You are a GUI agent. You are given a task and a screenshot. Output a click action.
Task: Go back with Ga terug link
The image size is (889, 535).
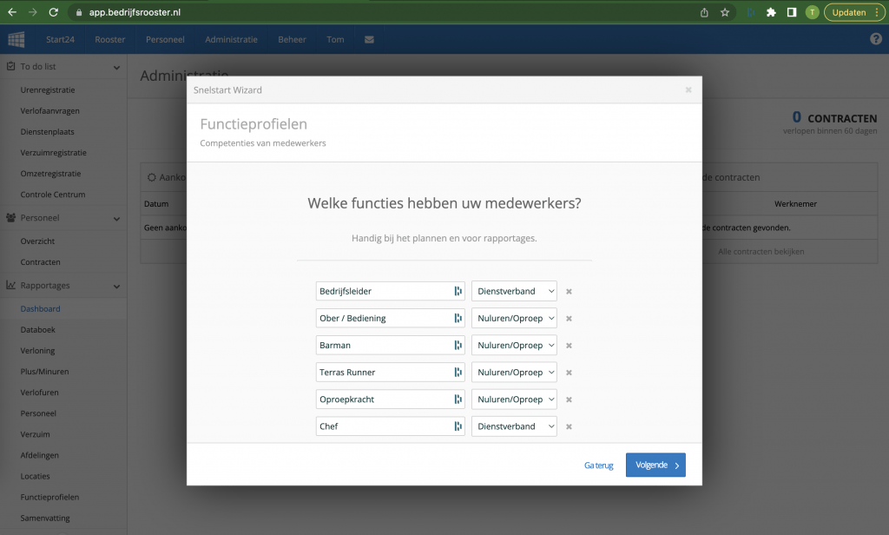click(598, 466)
